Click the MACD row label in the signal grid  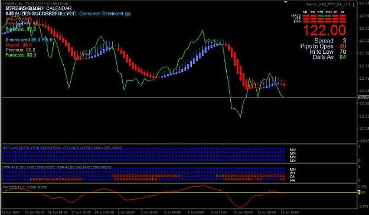pyautogui.click(x=296, y=16)
